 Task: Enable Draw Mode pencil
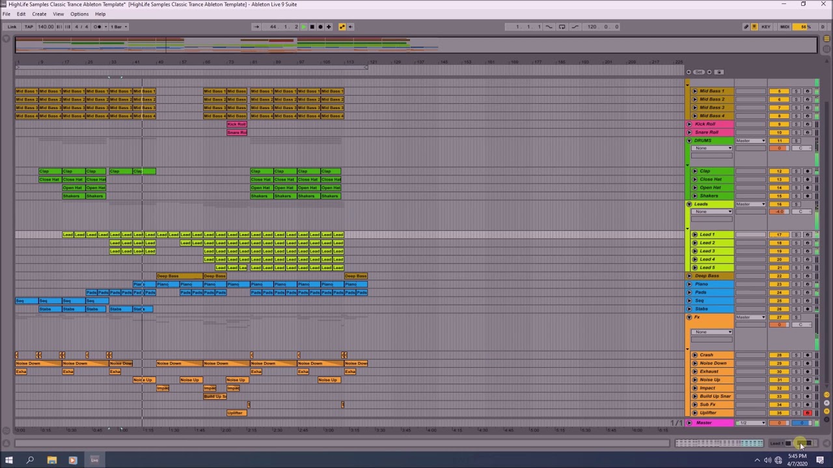(x=746, y=27)
